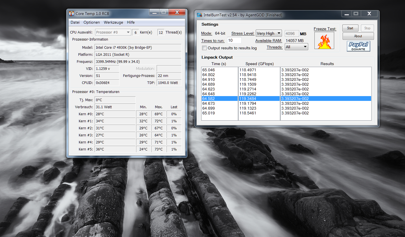Maximize the IntelBurnTest window
This screenshot has height=237, width=405.
[x=356, y=14]
